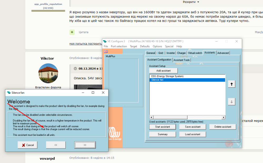Click the round chevron icon before 08.12.2024 quote
The height and width of the screenshot is (163, 263).
(x=75, y=69)
